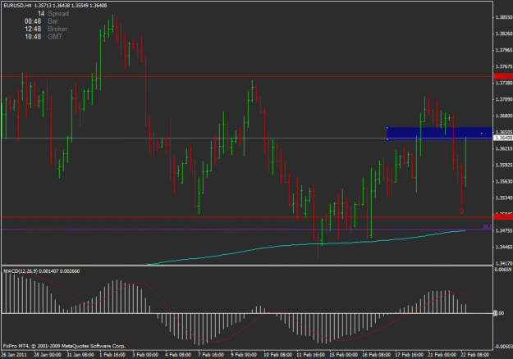Click the current price label 1.36408
This screenshot has height=359, width=513.
[x=503, y=138]
